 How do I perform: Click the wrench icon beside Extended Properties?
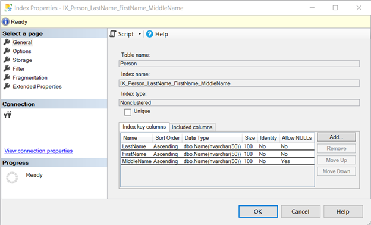pyautogui.click(x=7, y=86)
